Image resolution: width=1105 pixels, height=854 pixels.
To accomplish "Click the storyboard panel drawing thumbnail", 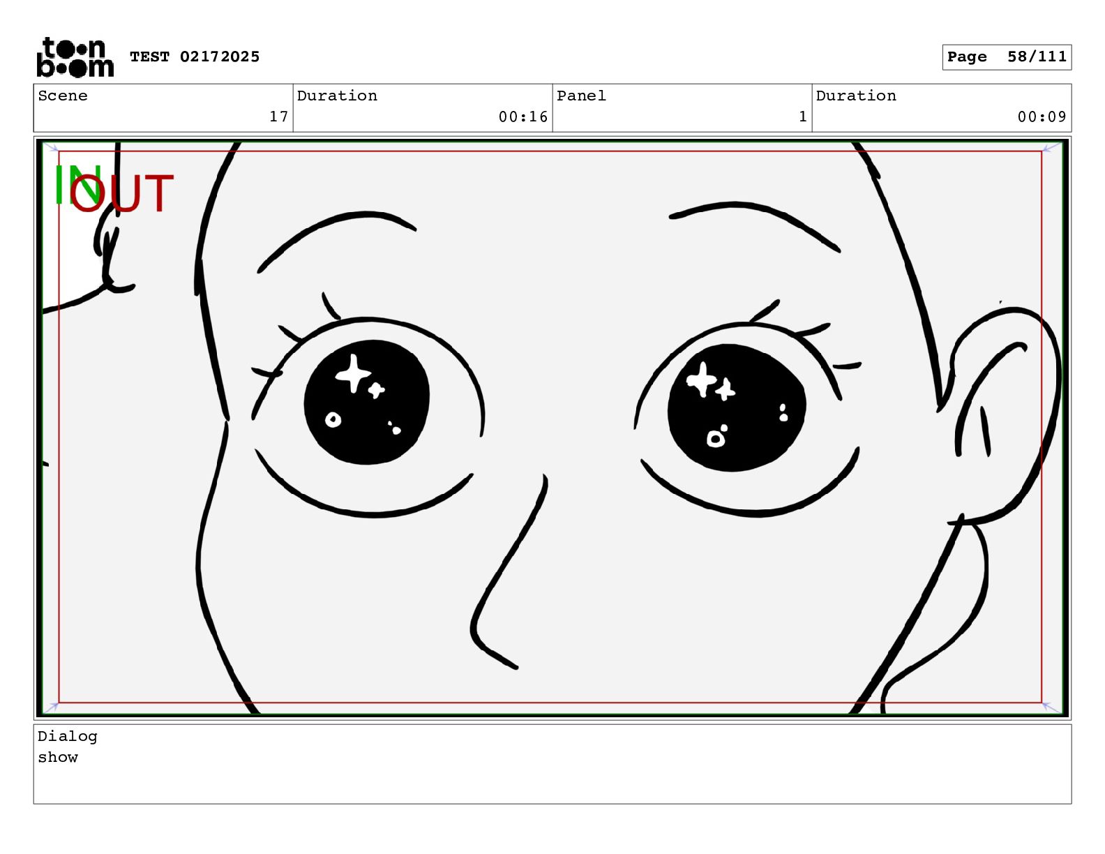I will tap(552, 428).
